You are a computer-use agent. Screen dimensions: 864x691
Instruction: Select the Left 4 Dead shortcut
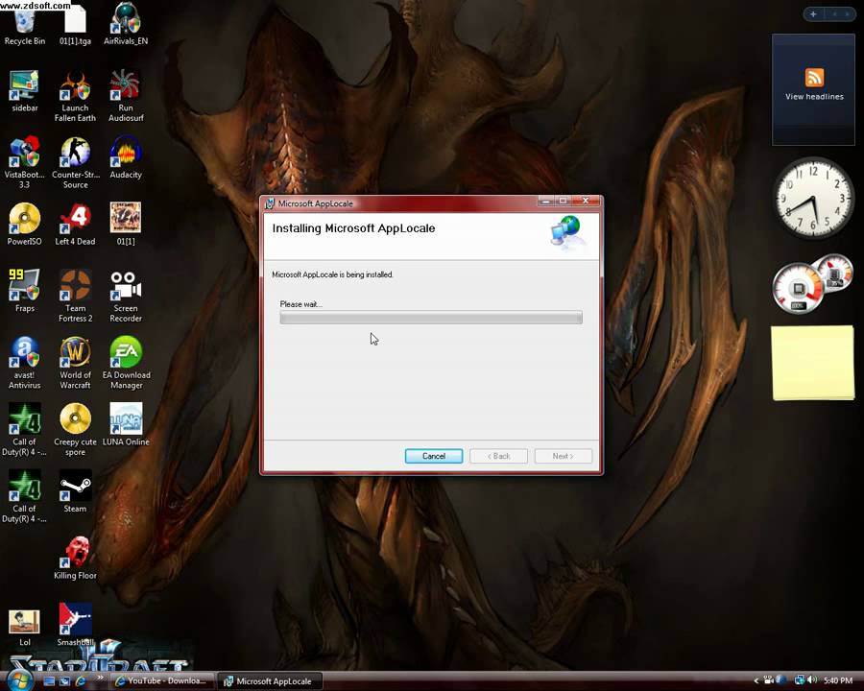tap(75, 225)
